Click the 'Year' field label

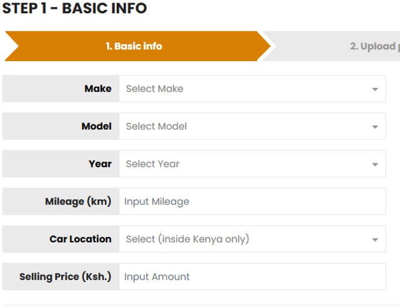tap(100, 164)
